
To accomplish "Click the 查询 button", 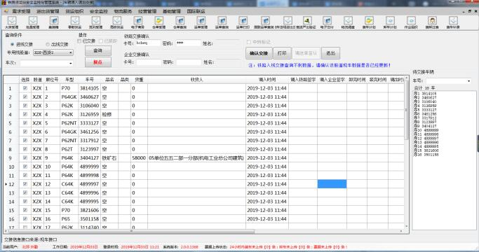I will [x=97, y=50].
